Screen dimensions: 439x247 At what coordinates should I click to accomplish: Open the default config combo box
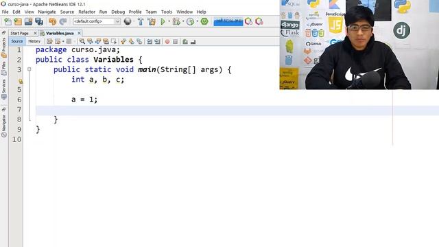coord(97,21)
